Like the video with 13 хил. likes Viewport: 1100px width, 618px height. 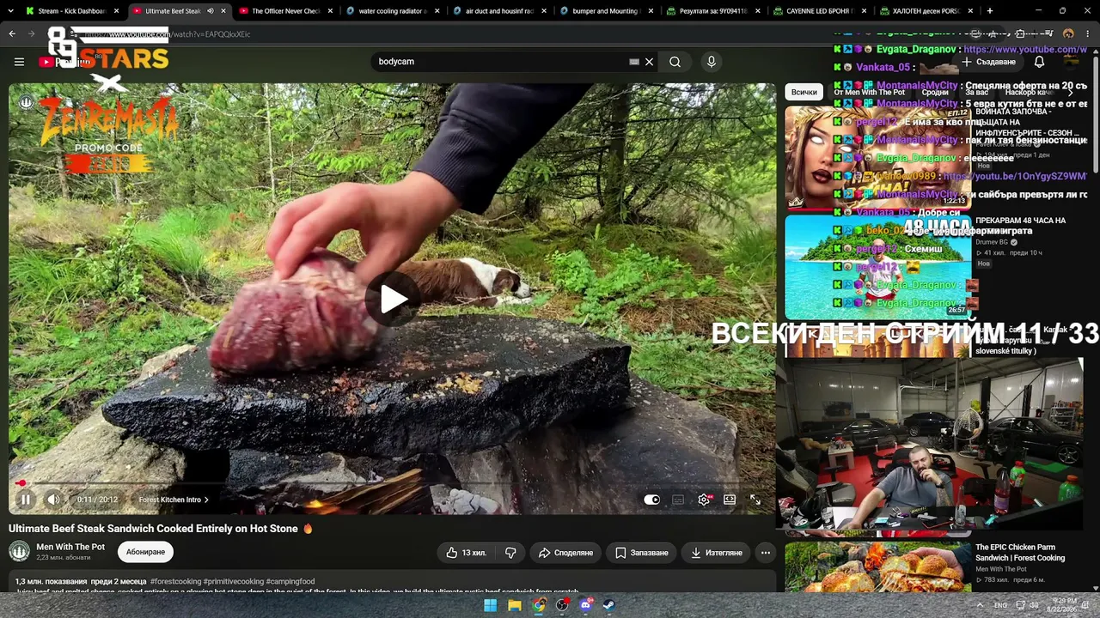point(466,553)
